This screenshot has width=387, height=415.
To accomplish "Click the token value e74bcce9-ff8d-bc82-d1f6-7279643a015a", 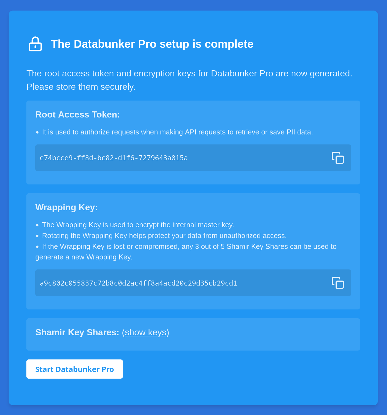I will click(113, 157).
